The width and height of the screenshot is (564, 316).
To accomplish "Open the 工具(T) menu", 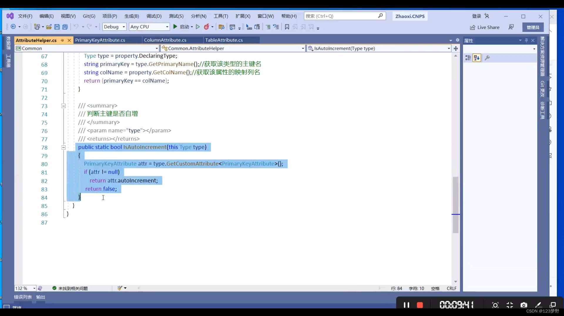I will pos(221,16).
